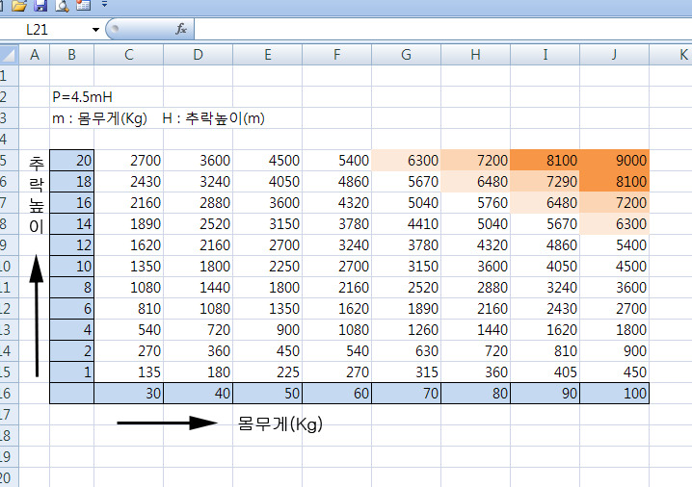Click height cell 20 in column B
The image size is (692, 487).
coord(72,161)
